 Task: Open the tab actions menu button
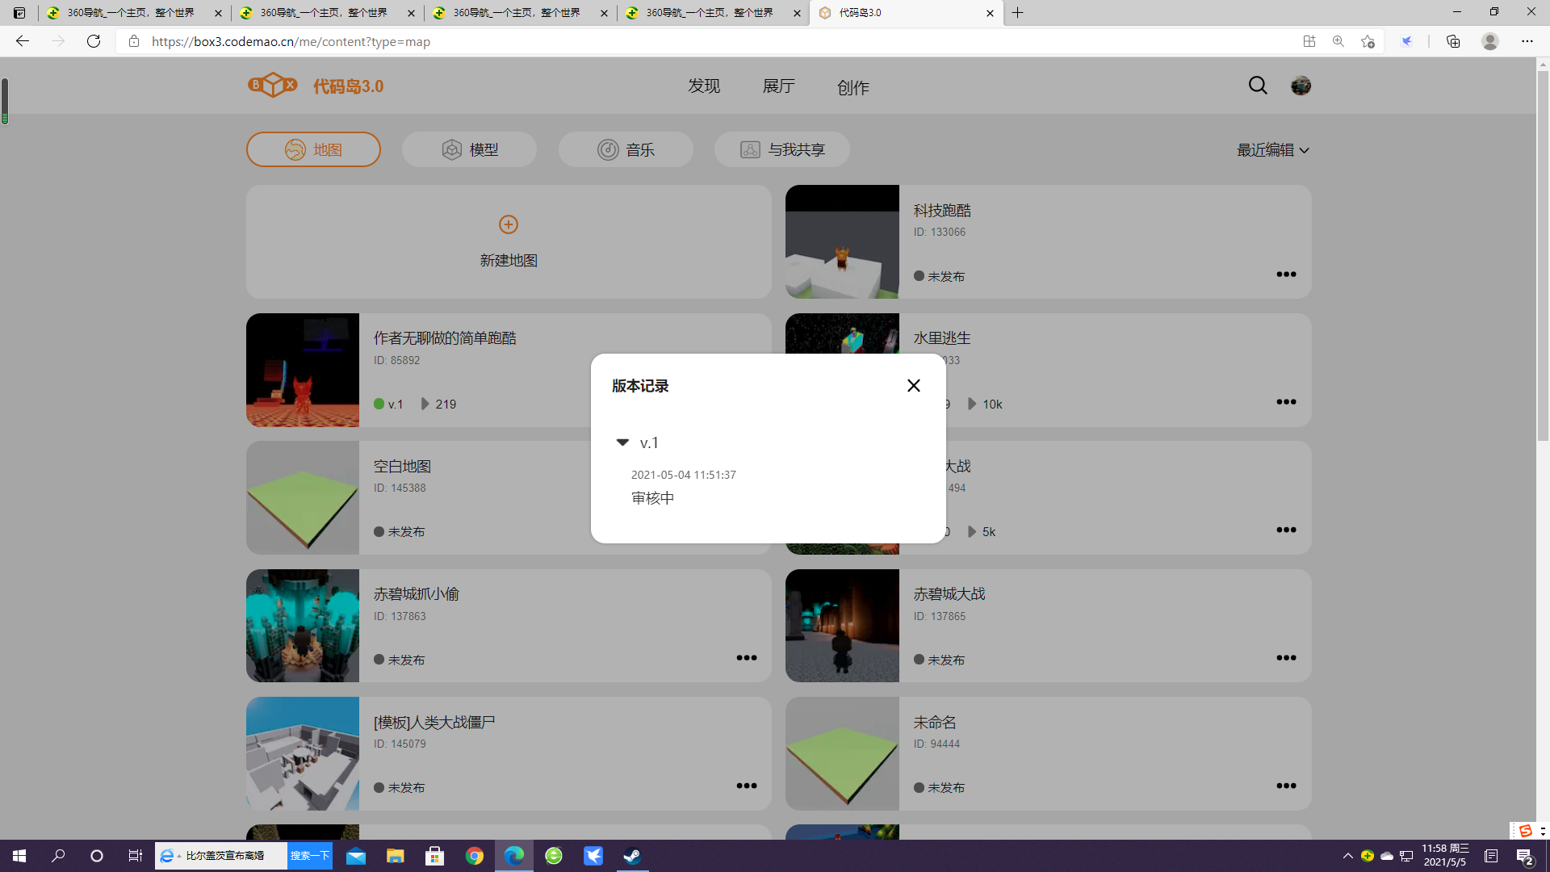coord(19,13)
